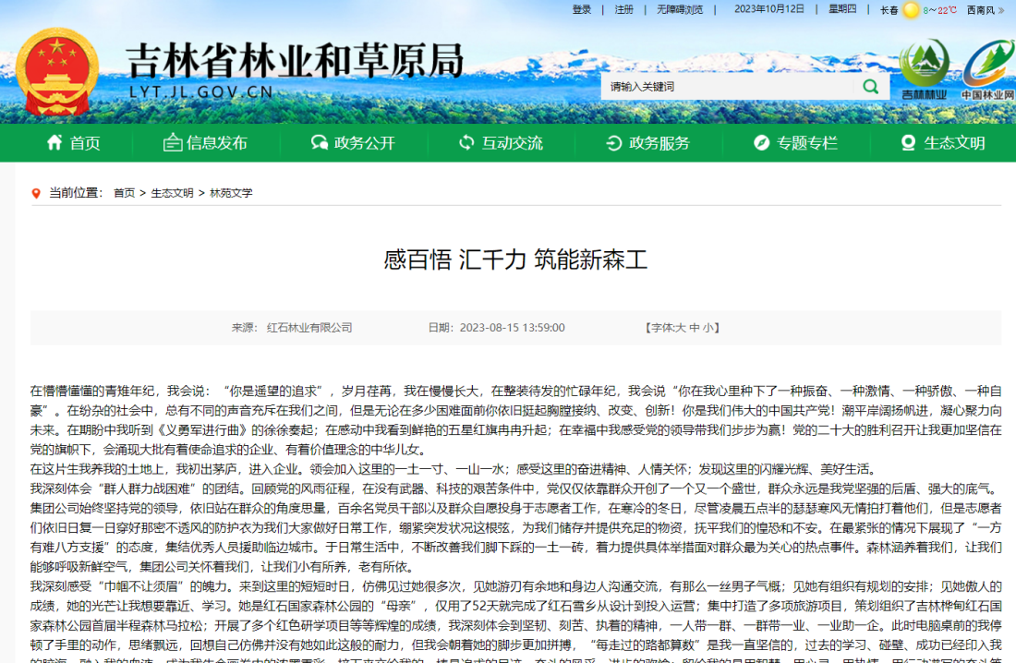The width and height of the screenshot is (1016, 663).
Task: Open the 中国林业网 logo link
Action: click(x=986, y=69)
